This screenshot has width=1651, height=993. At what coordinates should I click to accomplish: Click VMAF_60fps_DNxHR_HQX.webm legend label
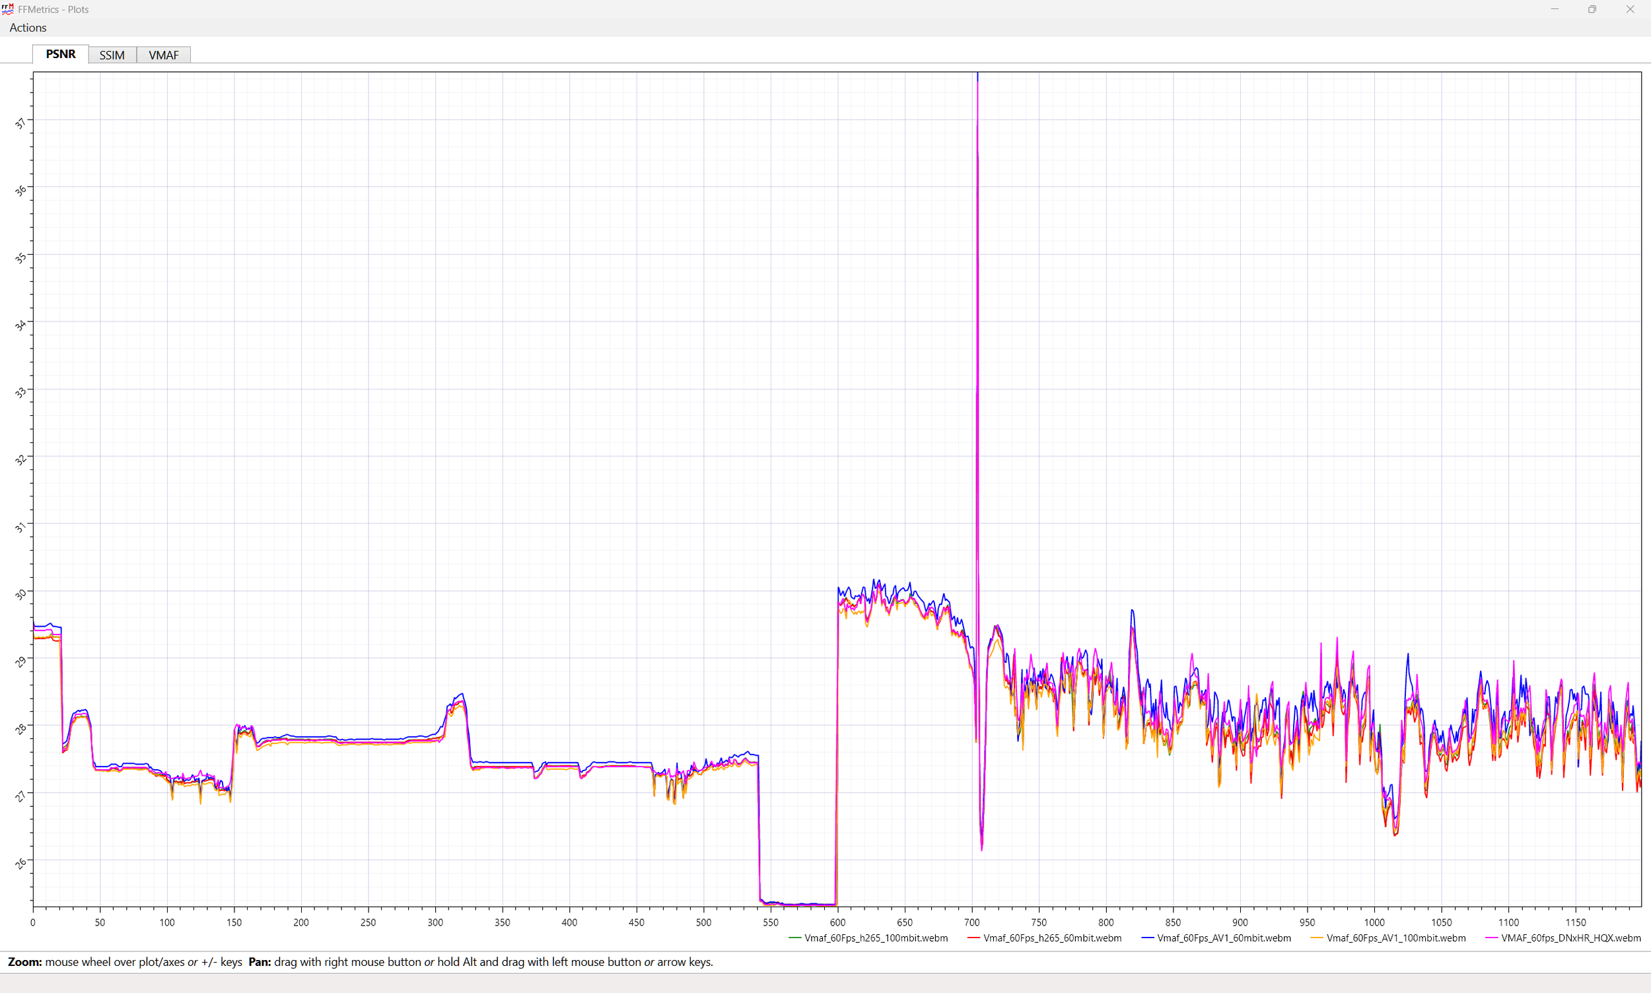(x=1570, y=938)
